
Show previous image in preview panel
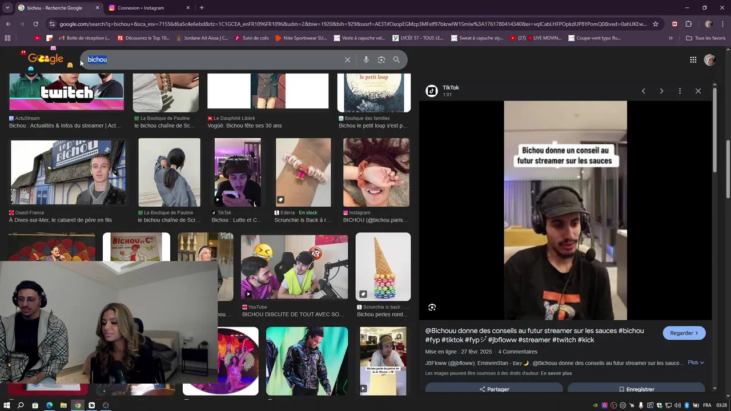[x=643, y=91]
